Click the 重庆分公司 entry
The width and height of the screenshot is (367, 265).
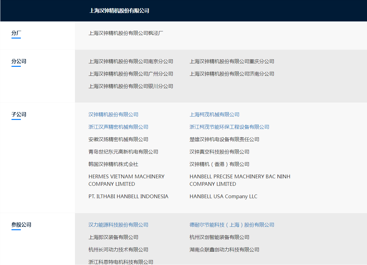232,62
